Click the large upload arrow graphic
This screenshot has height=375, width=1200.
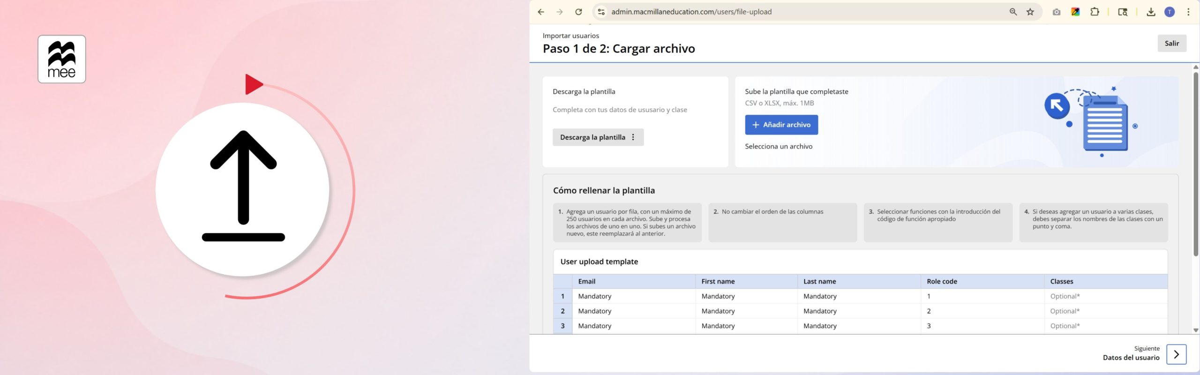243,186
